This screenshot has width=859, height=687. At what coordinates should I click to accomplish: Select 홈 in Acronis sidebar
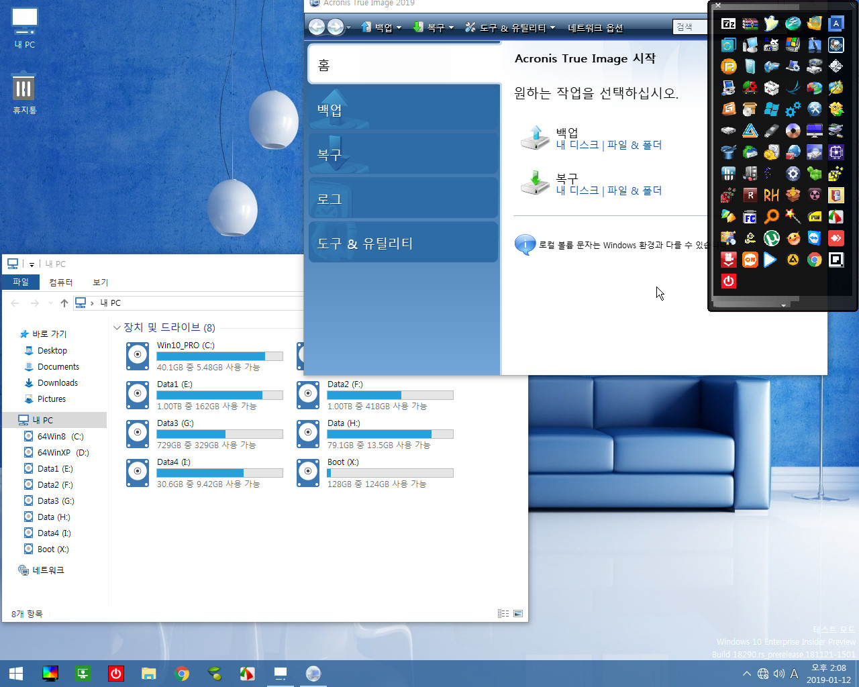coord(404,64)
